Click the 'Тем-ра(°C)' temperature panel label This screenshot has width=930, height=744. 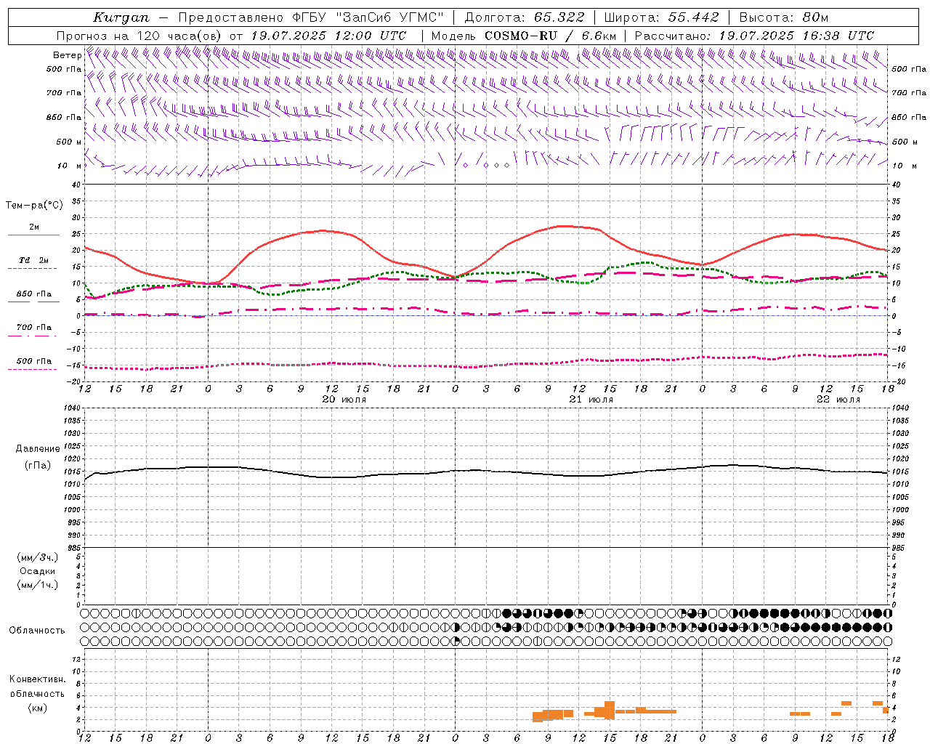[34, 206]
